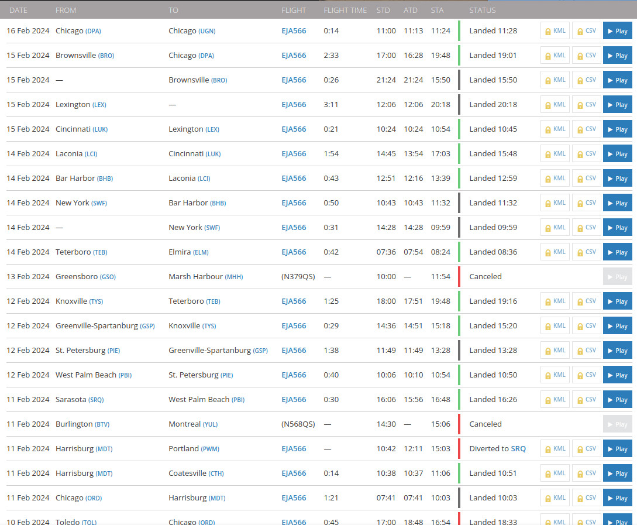Play the Sarasota to West Palm Beach flight
Viewport: 637px width, 525px height.
(x=617, y=400)
